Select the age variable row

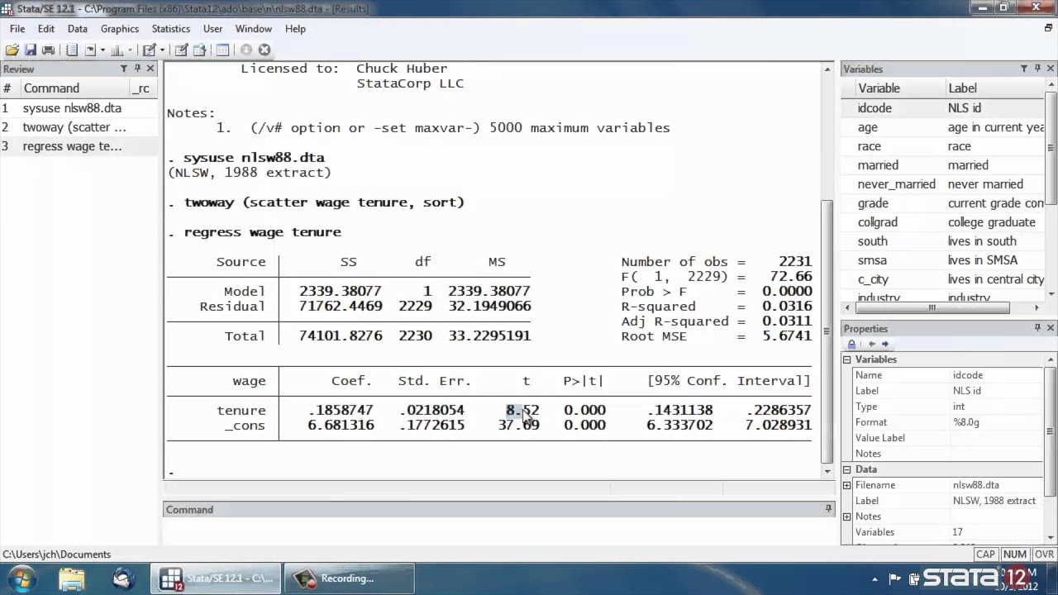click(x=944, y=127)
